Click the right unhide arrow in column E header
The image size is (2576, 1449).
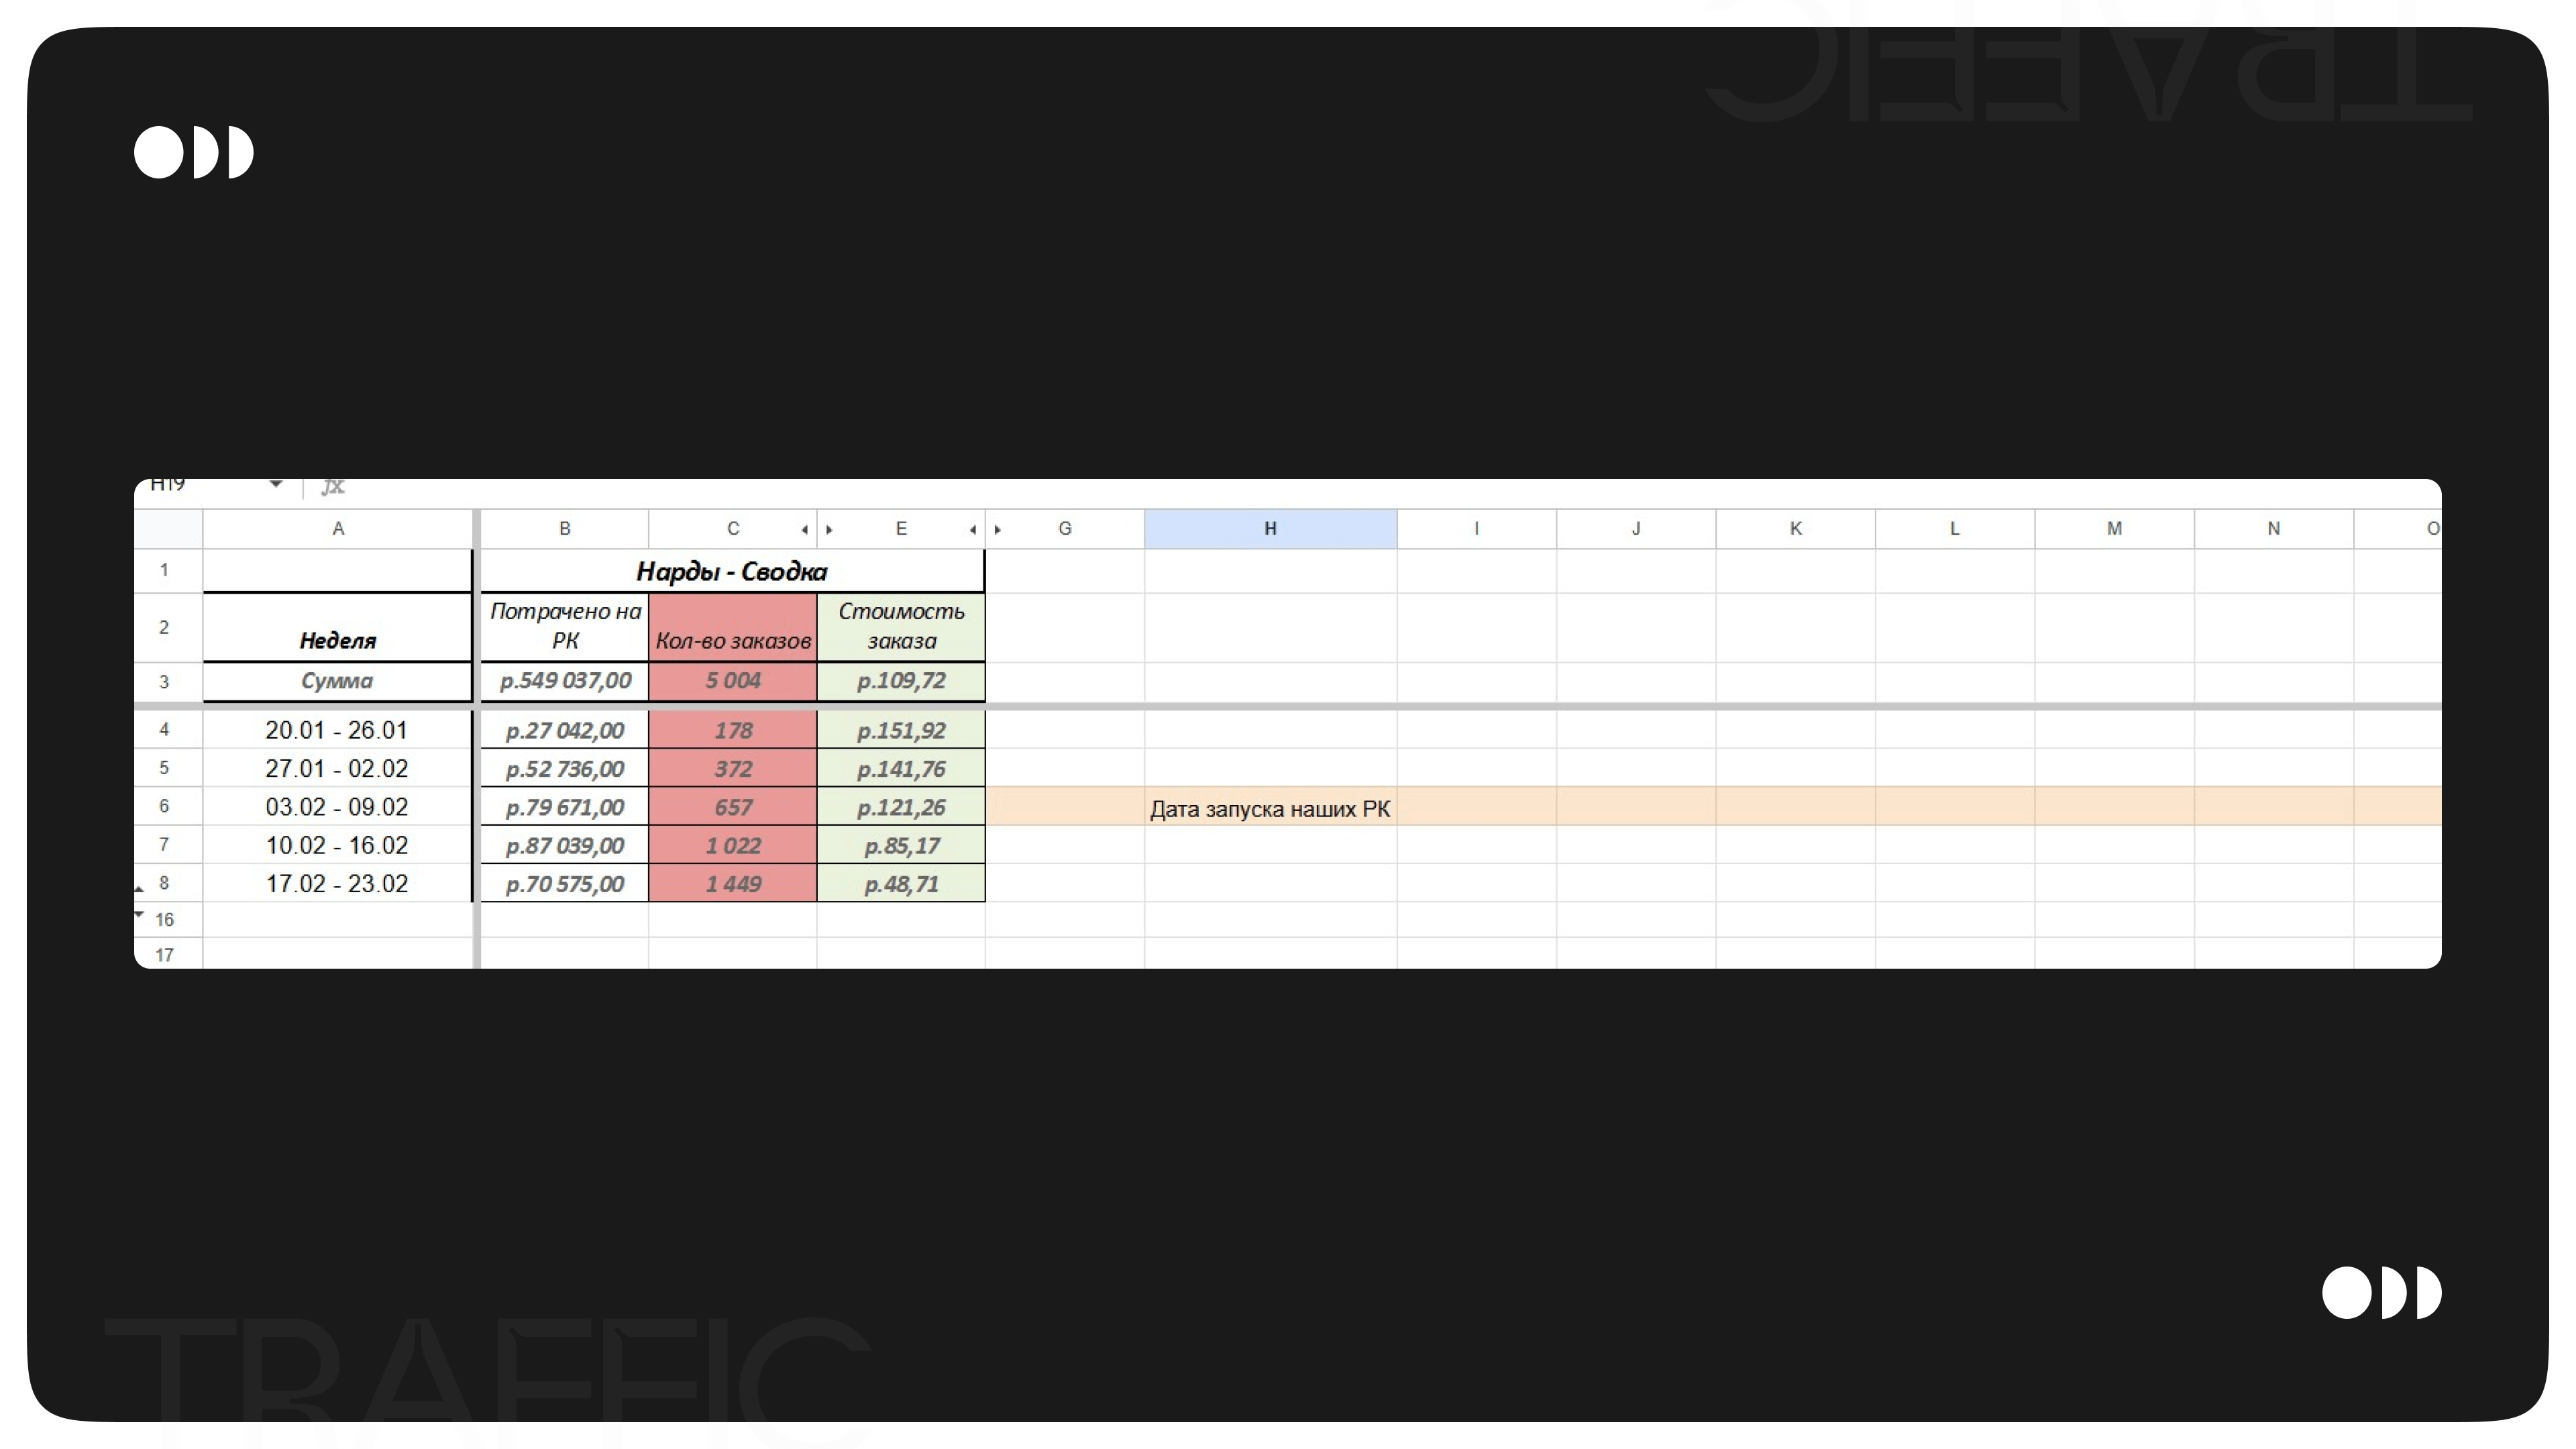pyautogui.click(x=973, y=530)
